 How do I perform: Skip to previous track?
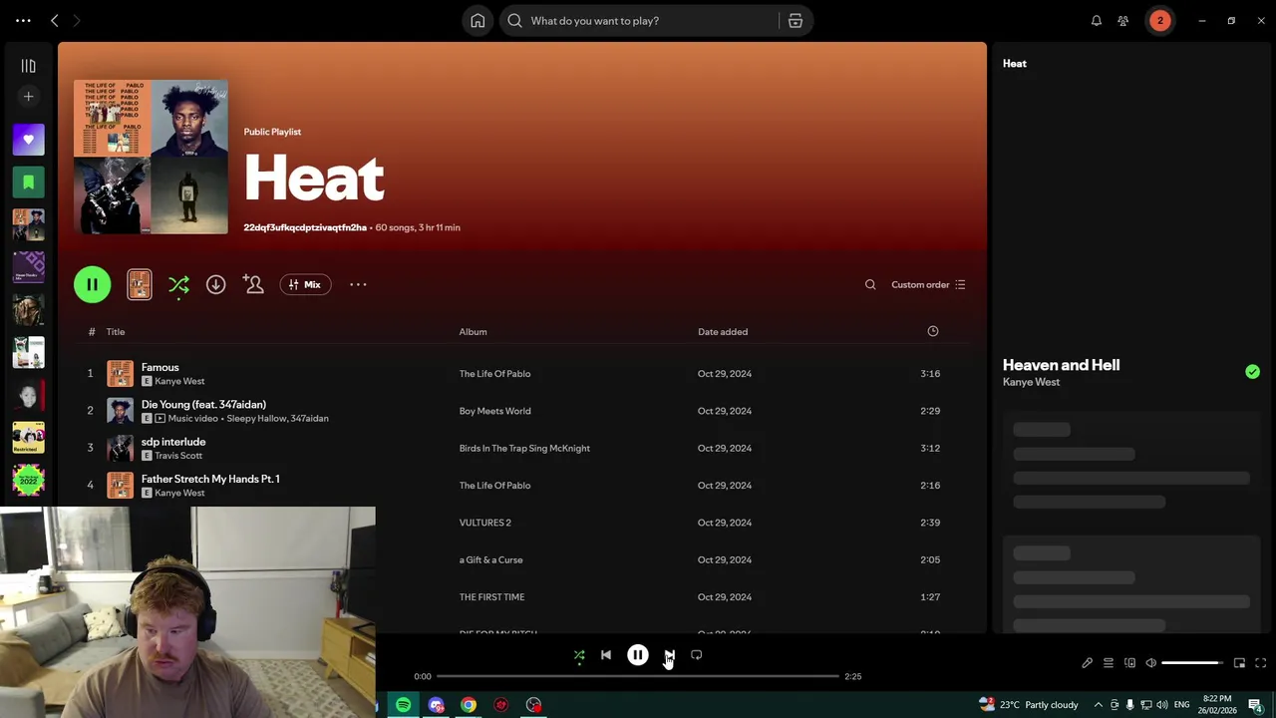click(606, 655)
